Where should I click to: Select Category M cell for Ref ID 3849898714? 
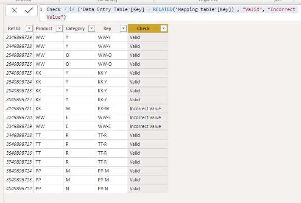[80, 171]
